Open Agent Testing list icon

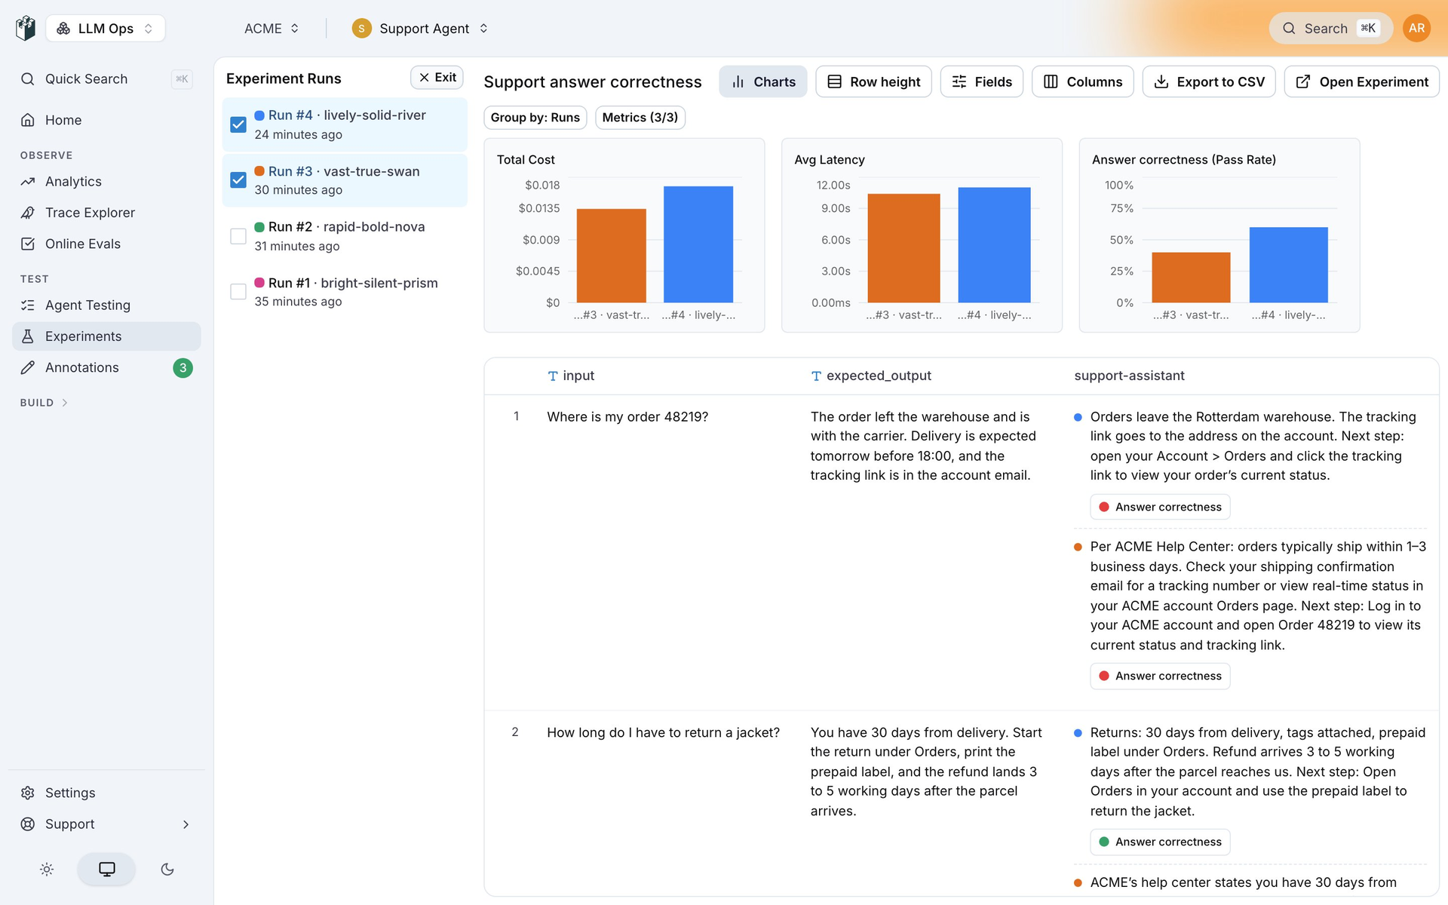click(x=28, y=305)
